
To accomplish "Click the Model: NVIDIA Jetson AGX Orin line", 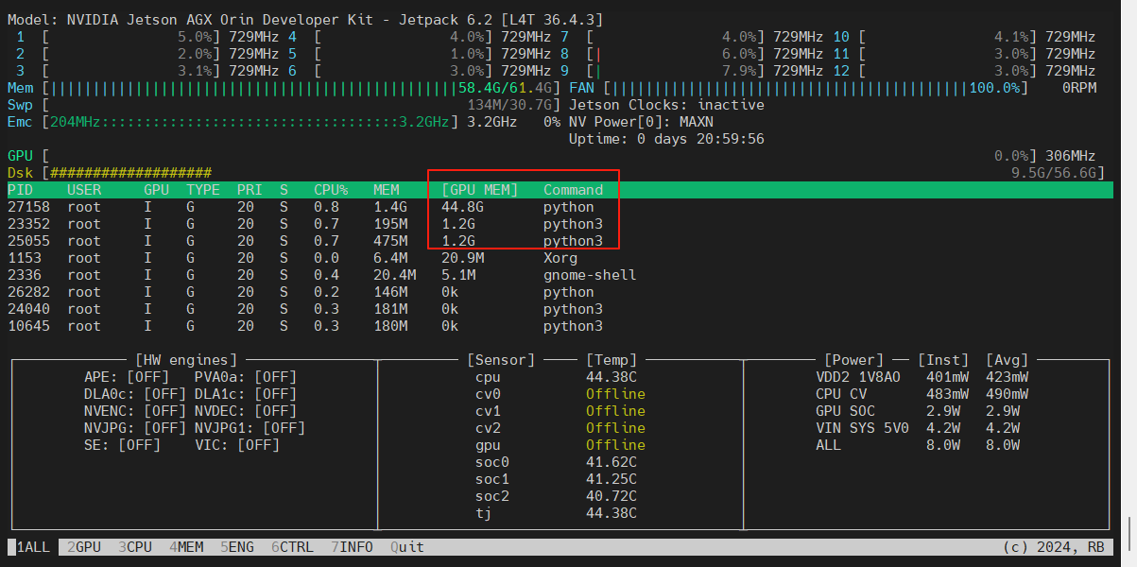I will point(305,20).
